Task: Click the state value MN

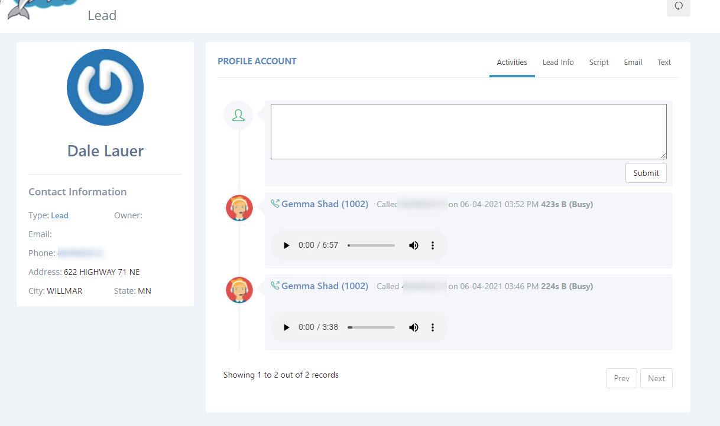Action: click(144, 291)
